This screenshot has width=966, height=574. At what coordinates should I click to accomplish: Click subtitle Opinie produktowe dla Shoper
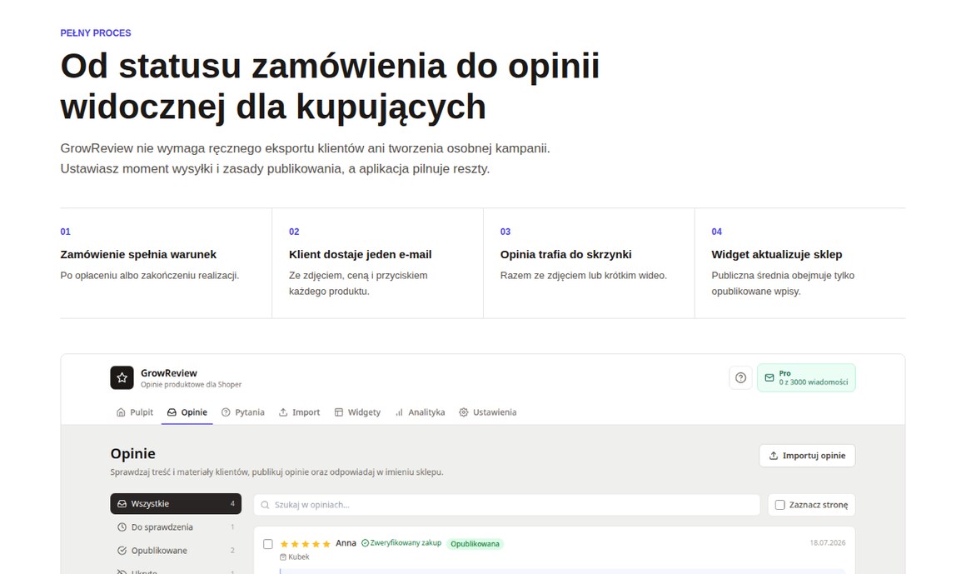[x=191, y=385]
